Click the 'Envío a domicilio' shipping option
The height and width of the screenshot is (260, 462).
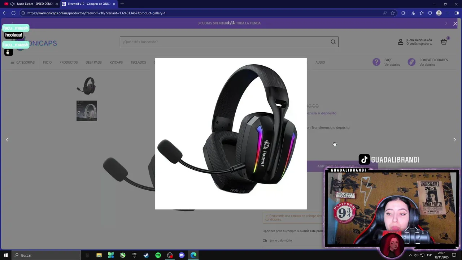tap(280, 240)
